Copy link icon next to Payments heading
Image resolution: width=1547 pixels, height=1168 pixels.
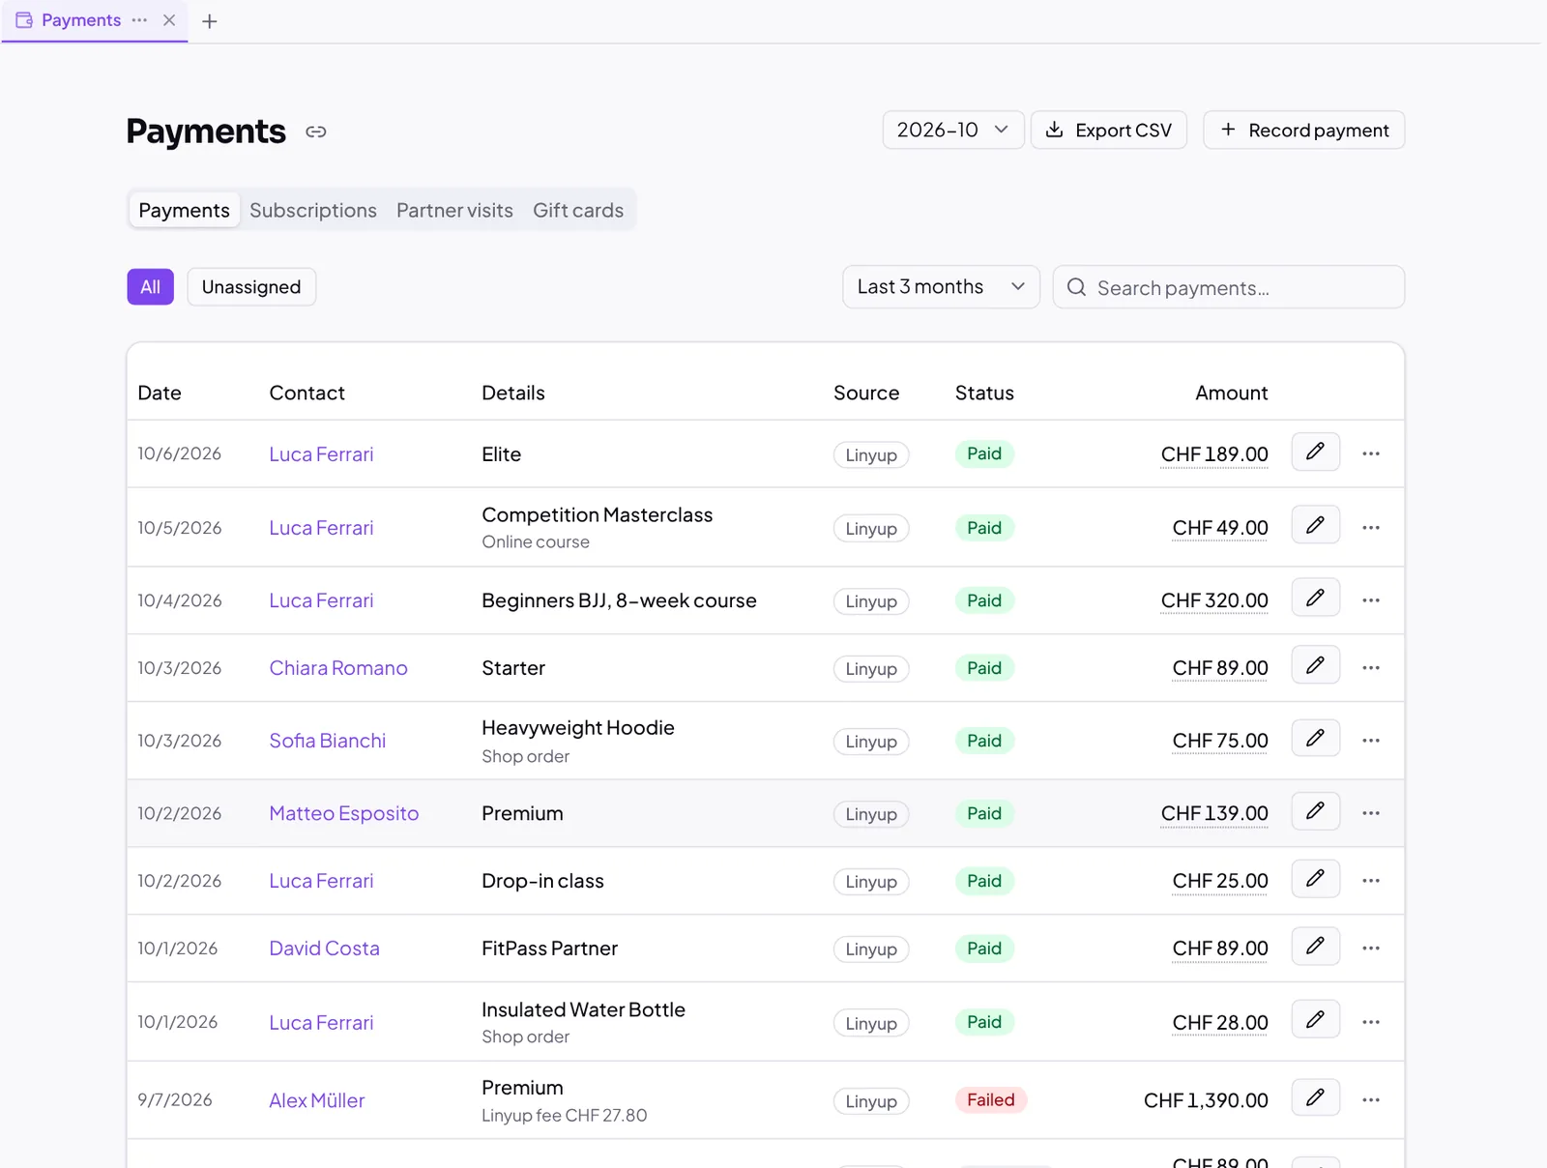(316, 131)
